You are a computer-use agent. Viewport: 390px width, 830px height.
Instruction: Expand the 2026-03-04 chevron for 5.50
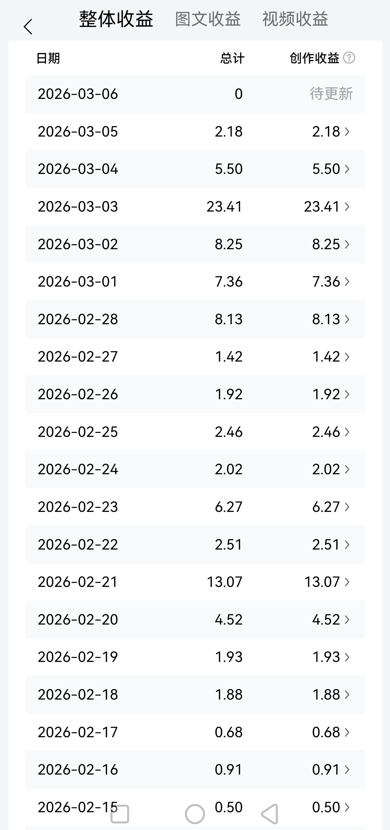[x=347, y=169]
